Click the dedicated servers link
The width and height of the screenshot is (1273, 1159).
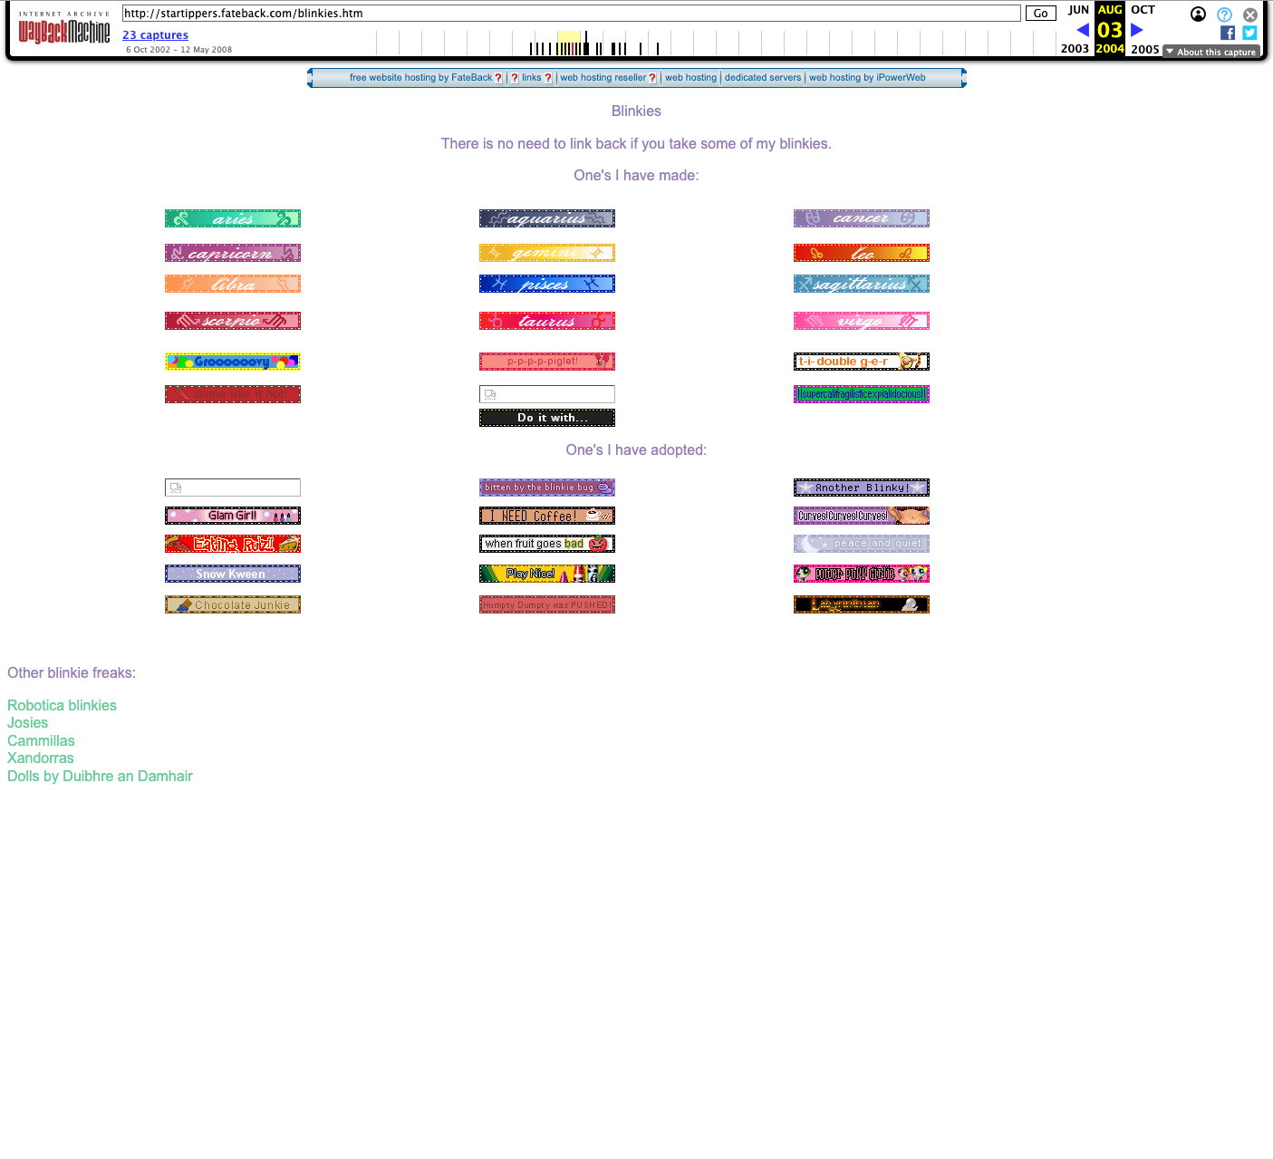tap(762, 78)
